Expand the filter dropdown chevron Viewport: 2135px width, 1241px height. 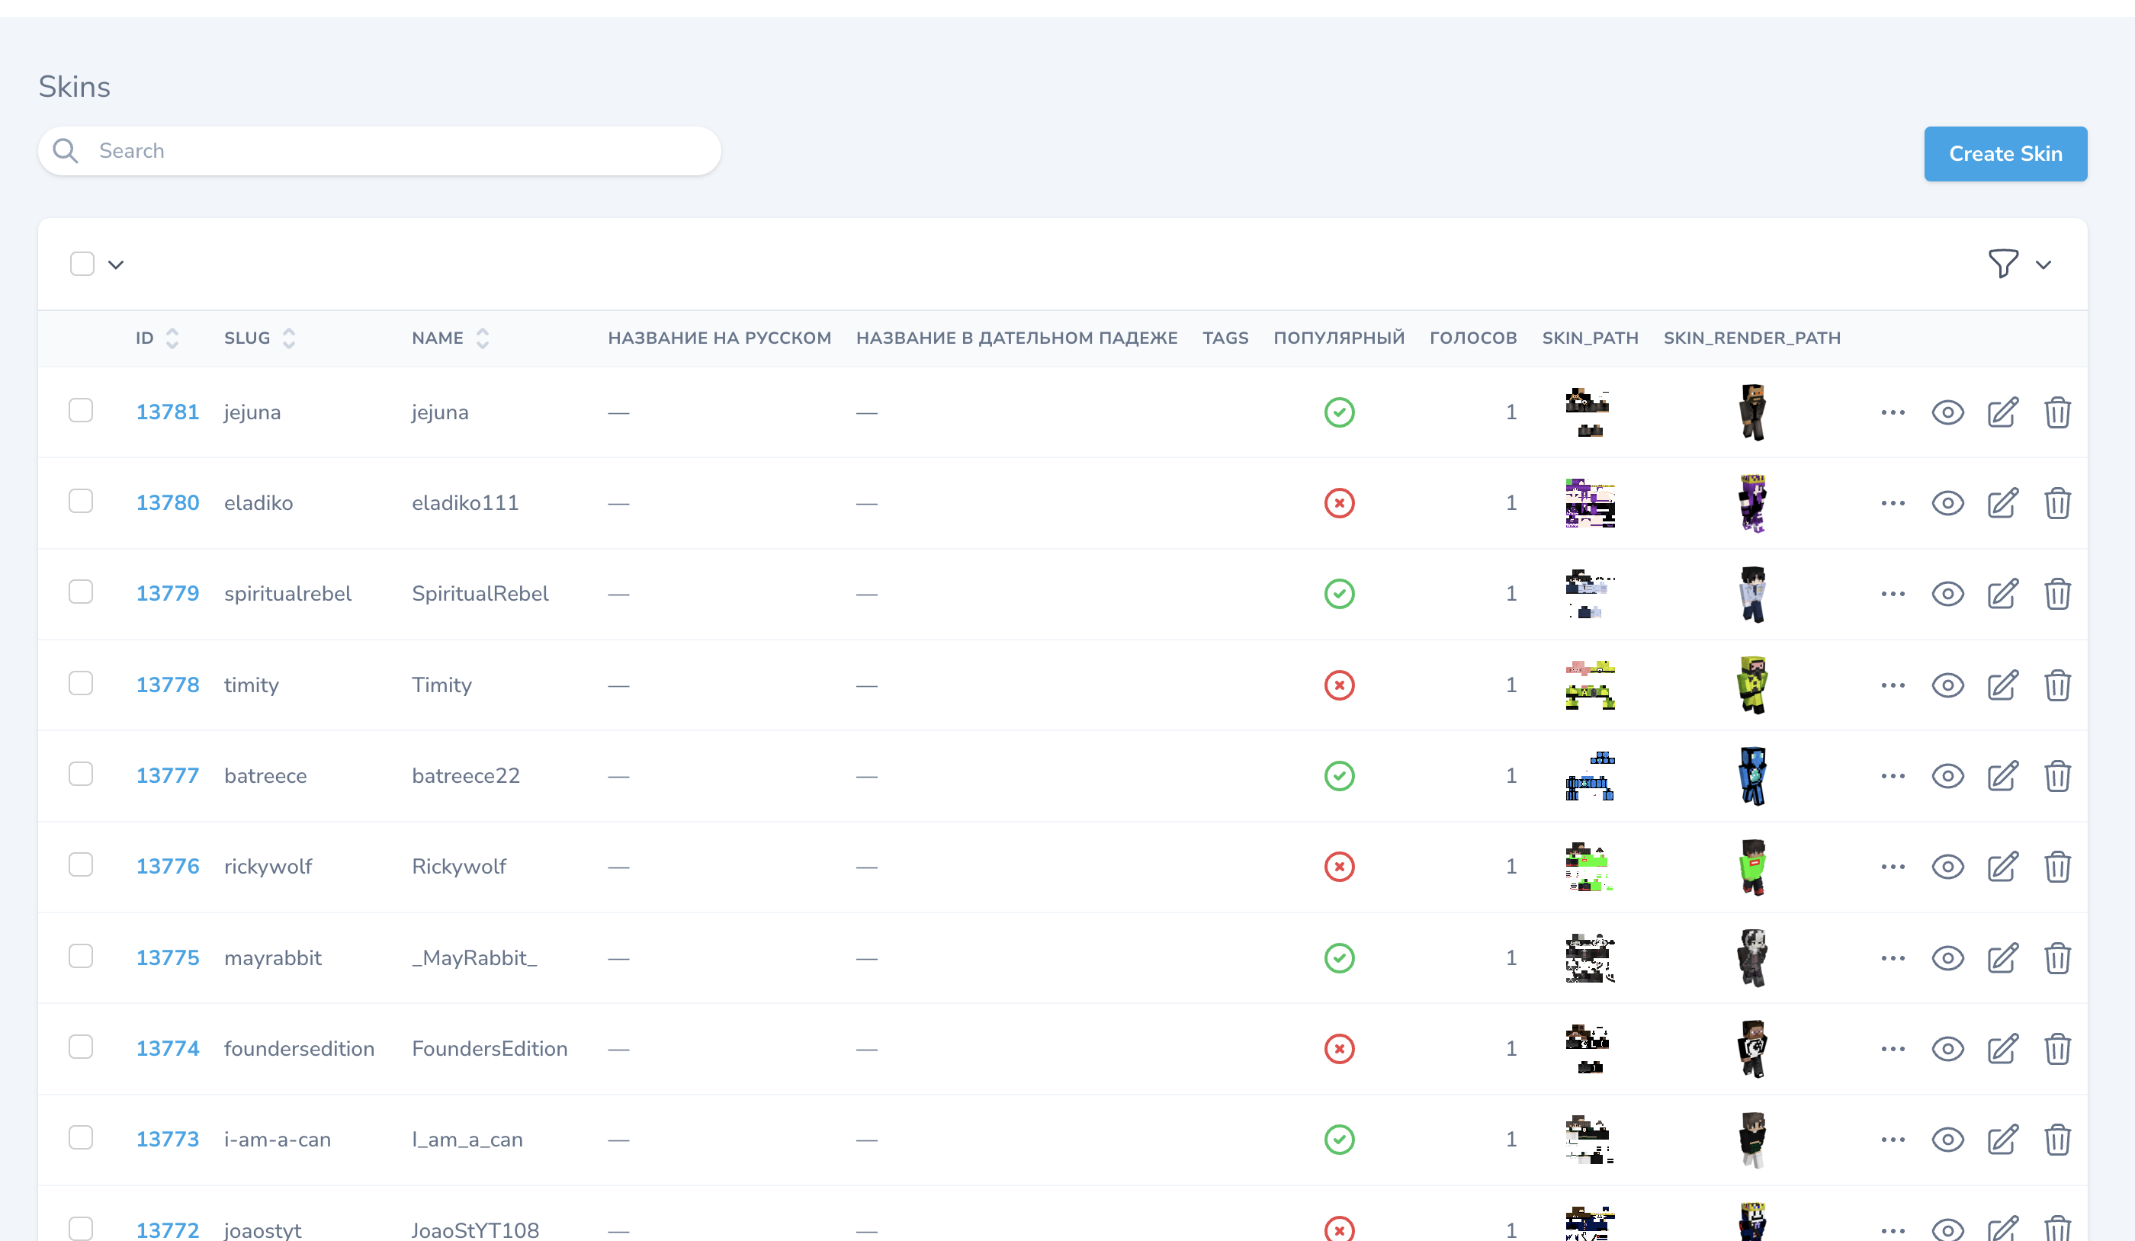tap(2043, 265)
